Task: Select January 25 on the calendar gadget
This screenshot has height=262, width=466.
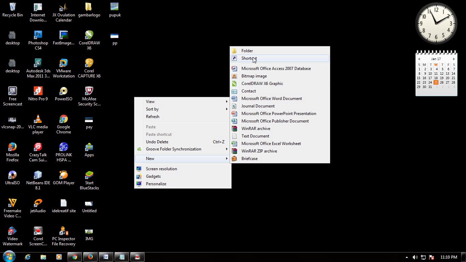Action: [436, 82]
